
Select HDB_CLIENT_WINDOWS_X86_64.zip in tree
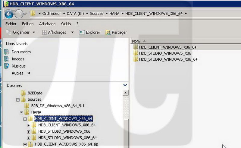(66, 144)
